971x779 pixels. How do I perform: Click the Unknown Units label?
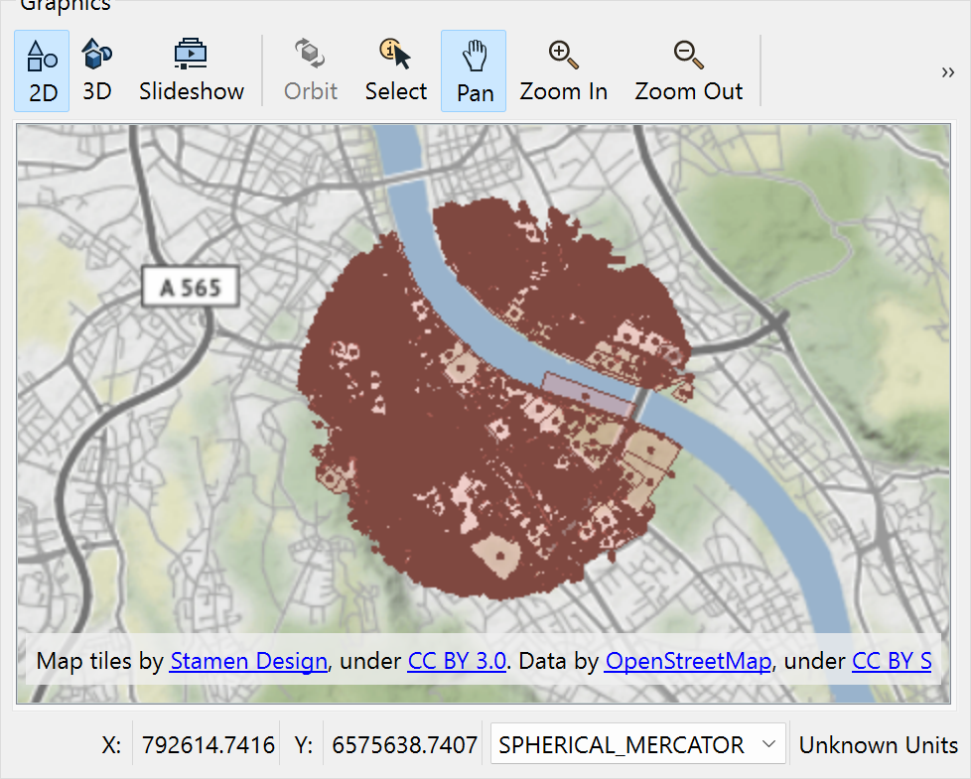tap(878, 744)
